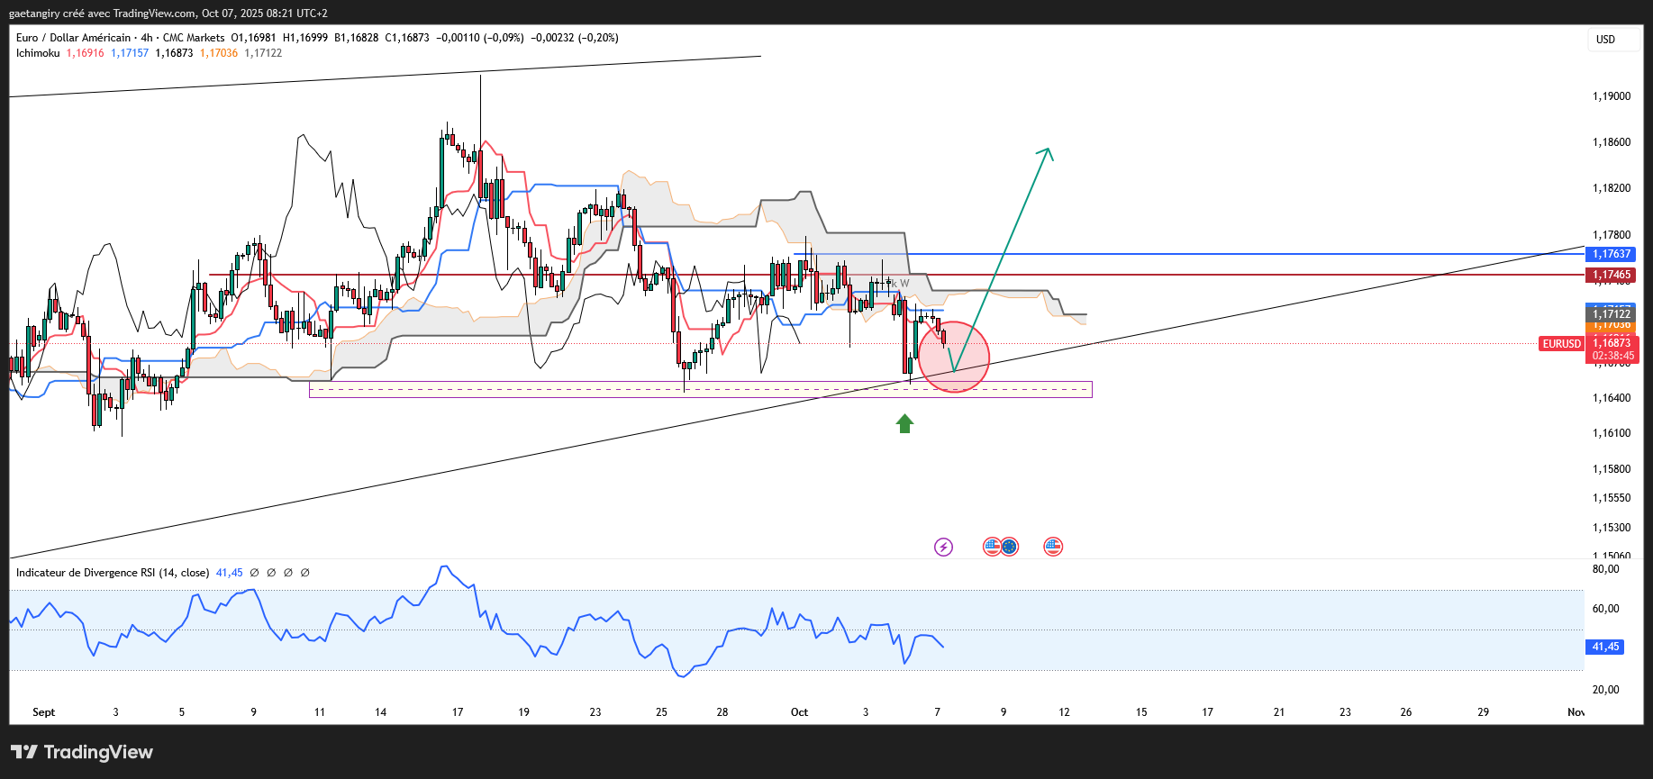Viewport: 1653px width, 779px height.
Task: Click 1,17800 on the price scale
Action: click(1612, 235)
